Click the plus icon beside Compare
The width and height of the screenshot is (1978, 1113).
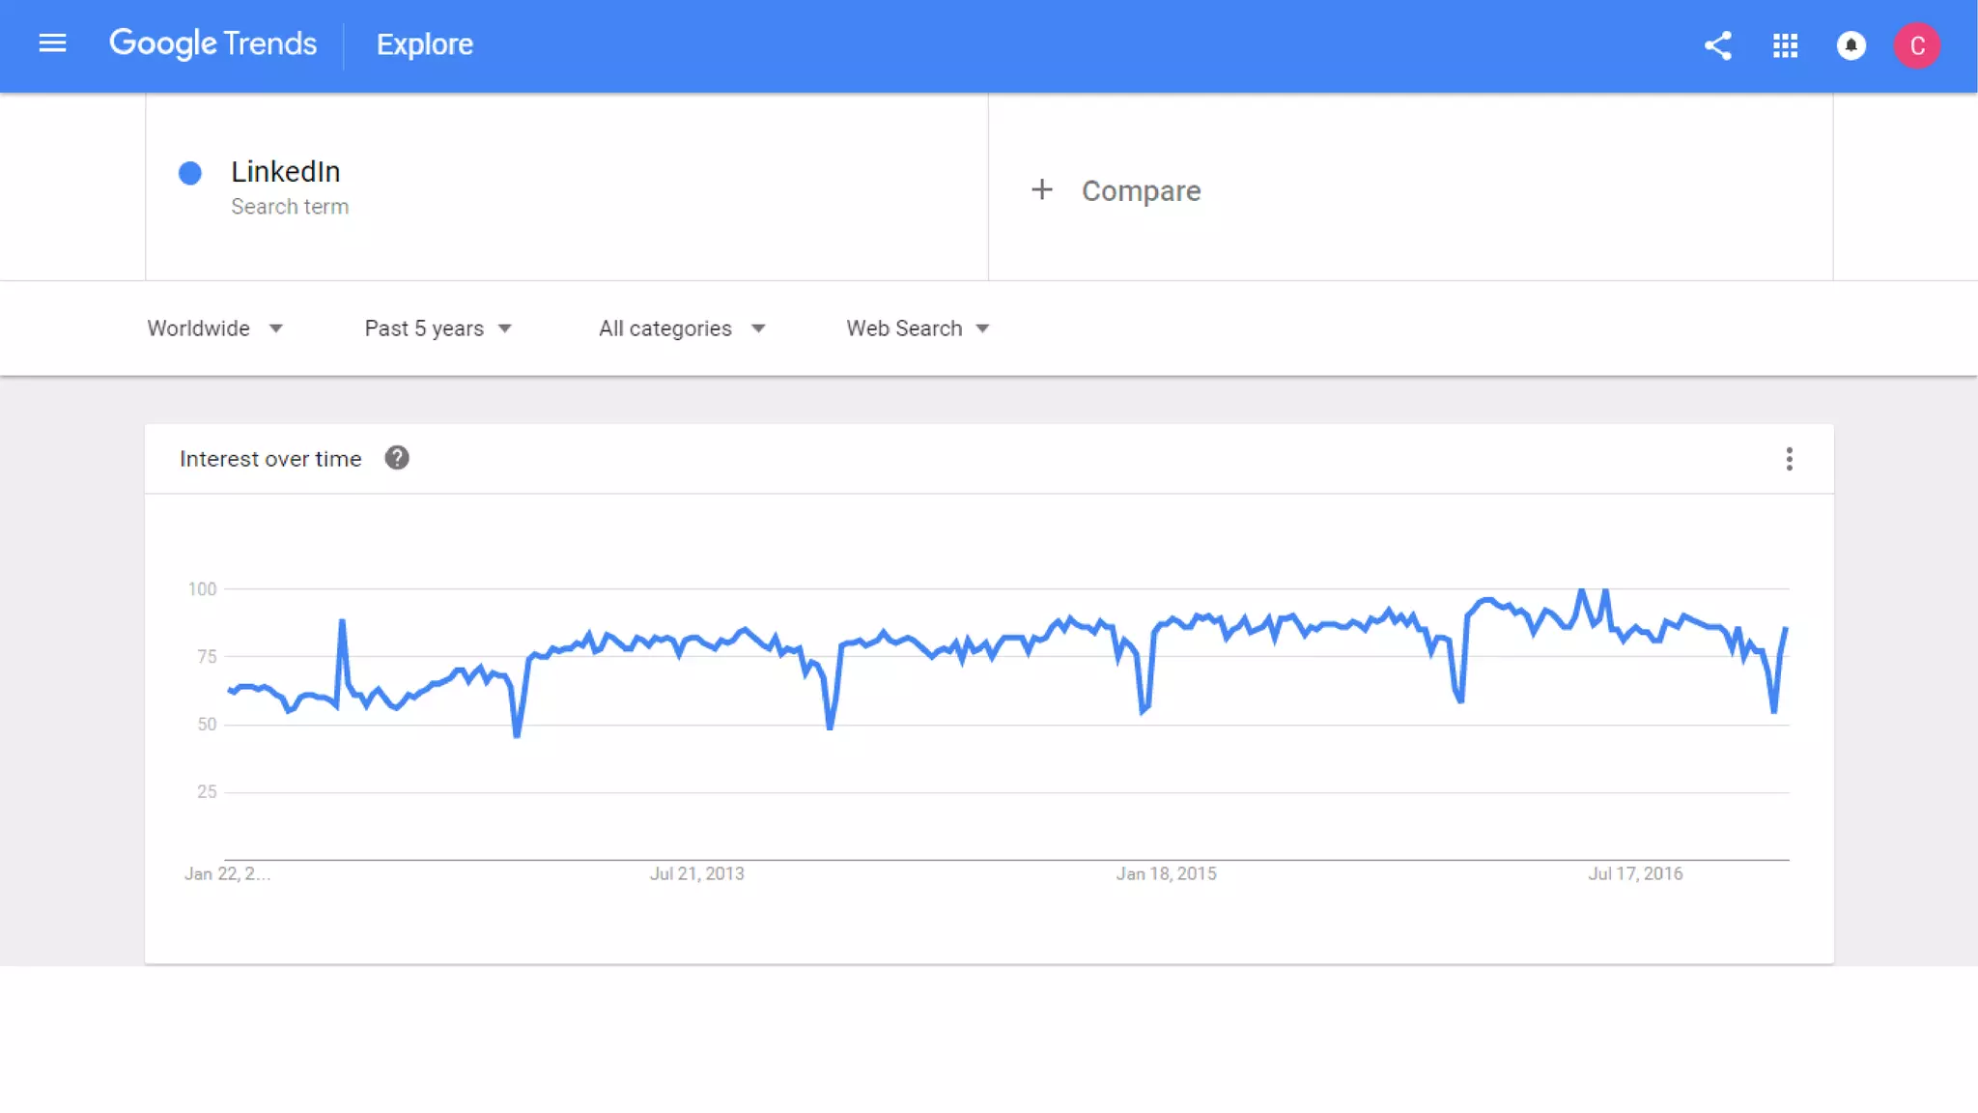click(x=1041, y=189)
